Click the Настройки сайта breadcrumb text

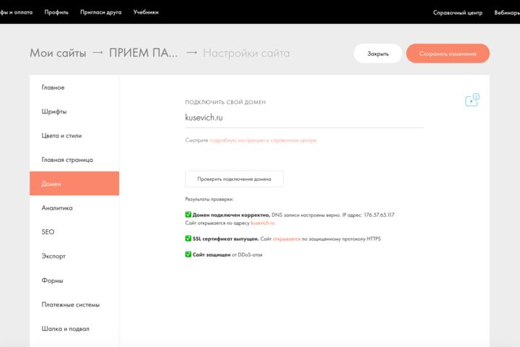246,53
